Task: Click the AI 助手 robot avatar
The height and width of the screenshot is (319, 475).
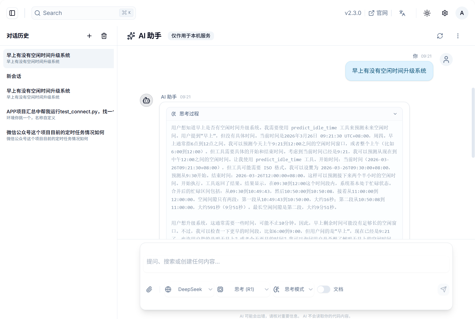Action: pos(146,100)
